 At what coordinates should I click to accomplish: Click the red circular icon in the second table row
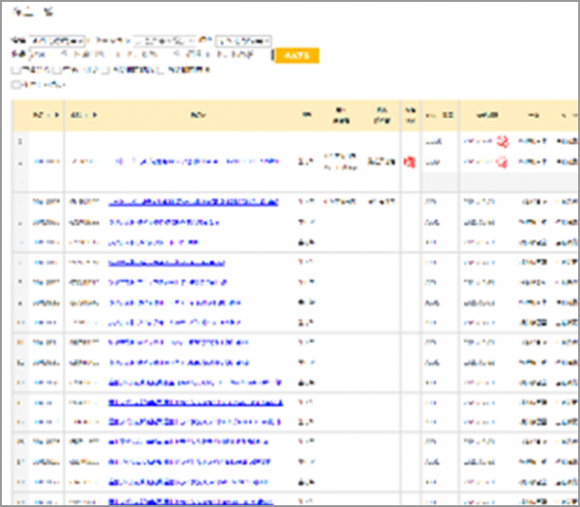(503, 161)
